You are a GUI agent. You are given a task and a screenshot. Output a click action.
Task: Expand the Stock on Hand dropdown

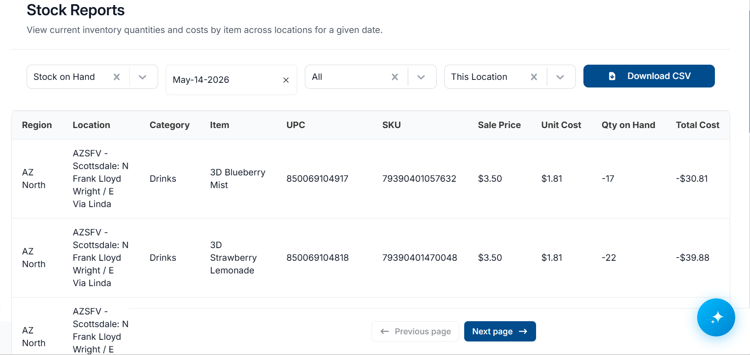pos(142,77)
